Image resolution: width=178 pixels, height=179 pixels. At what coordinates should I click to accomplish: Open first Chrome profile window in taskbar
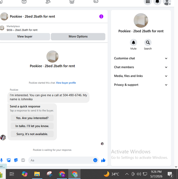62,174
